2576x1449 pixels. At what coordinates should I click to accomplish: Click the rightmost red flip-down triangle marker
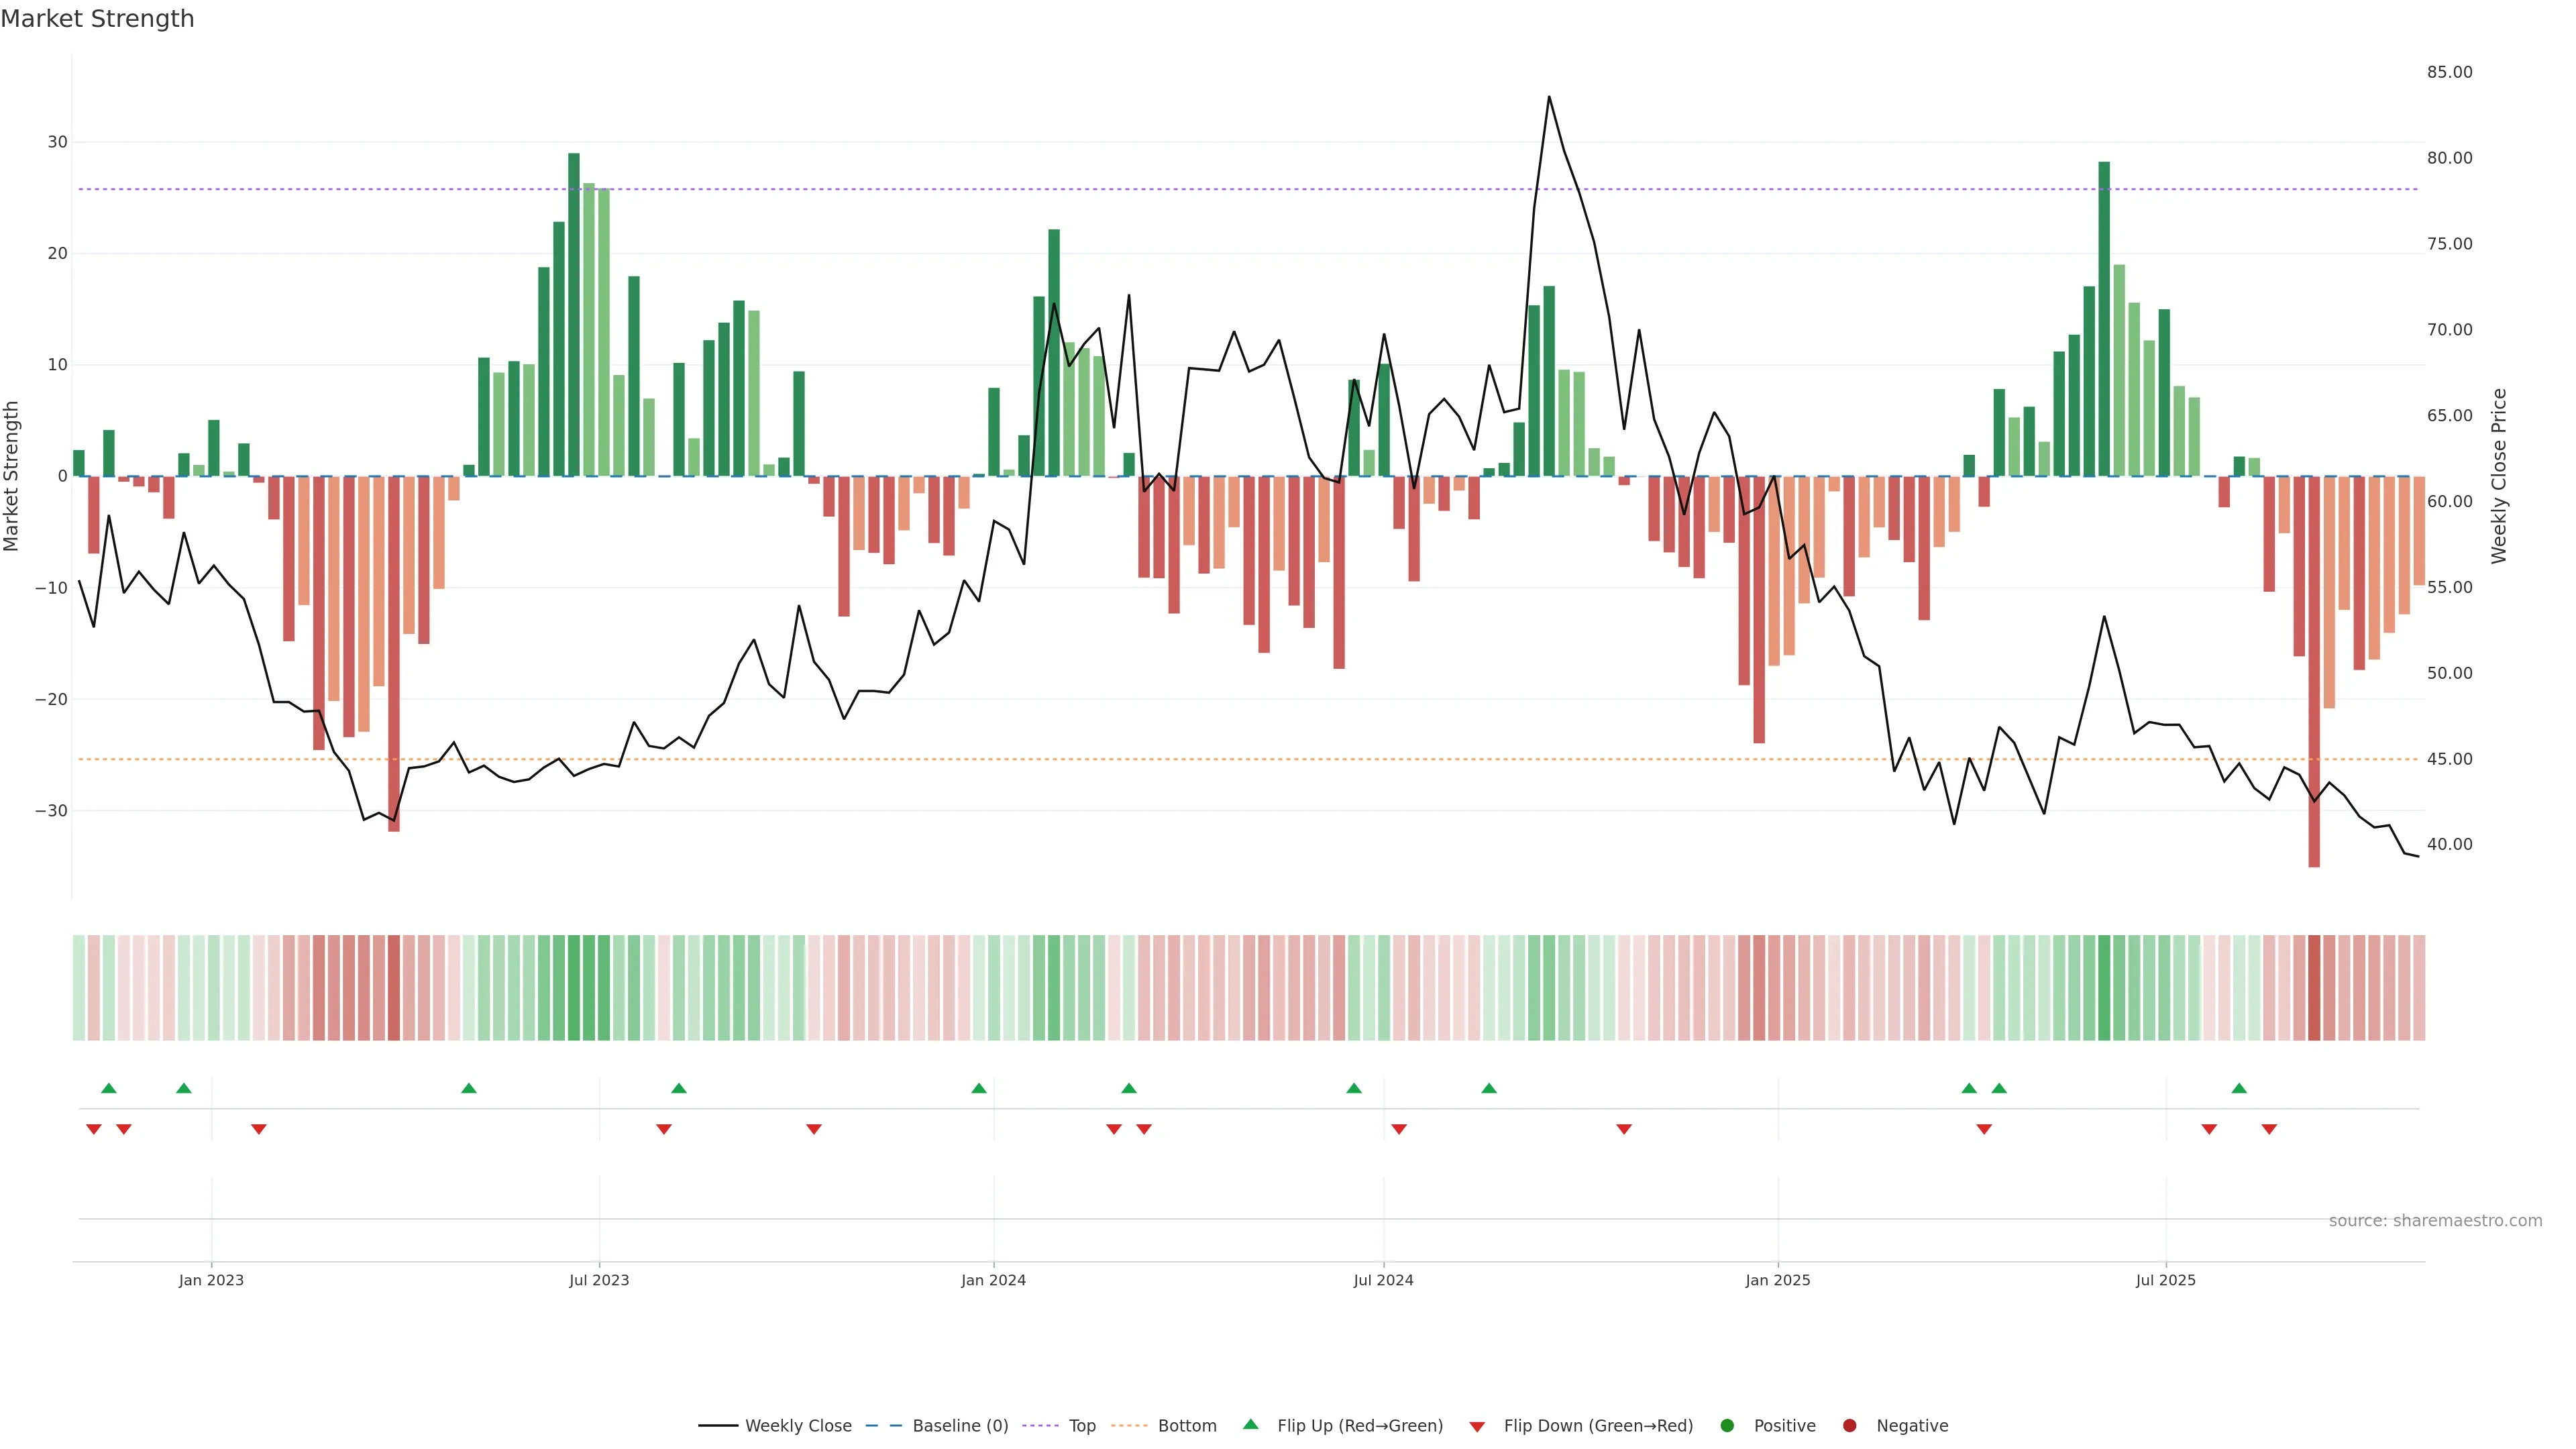point(2269,1129)
